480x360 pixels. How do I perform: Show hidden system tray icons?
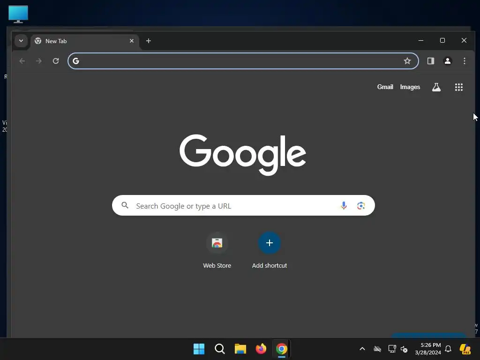point(362,349)
